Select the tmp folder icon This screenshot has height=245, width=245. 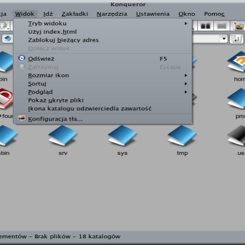[x=182, y=135]
